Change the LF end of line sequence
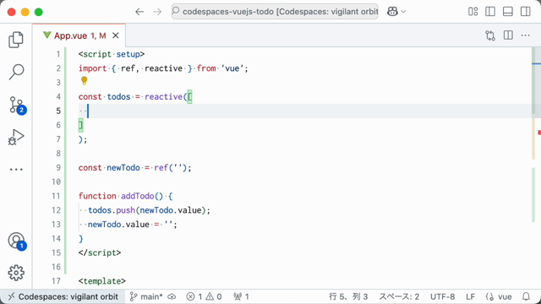The image size is (541, 304). click(x=470, y=296)
